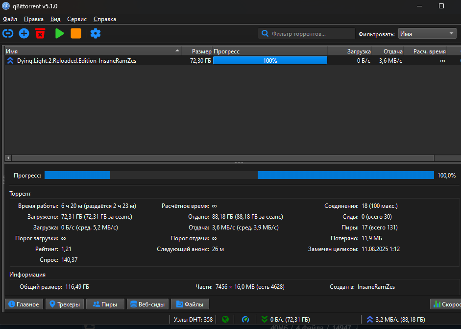461x329 pixels.
Task: Sort by the Имя column header
Action: pyautogui.click(x=93, y=51)
